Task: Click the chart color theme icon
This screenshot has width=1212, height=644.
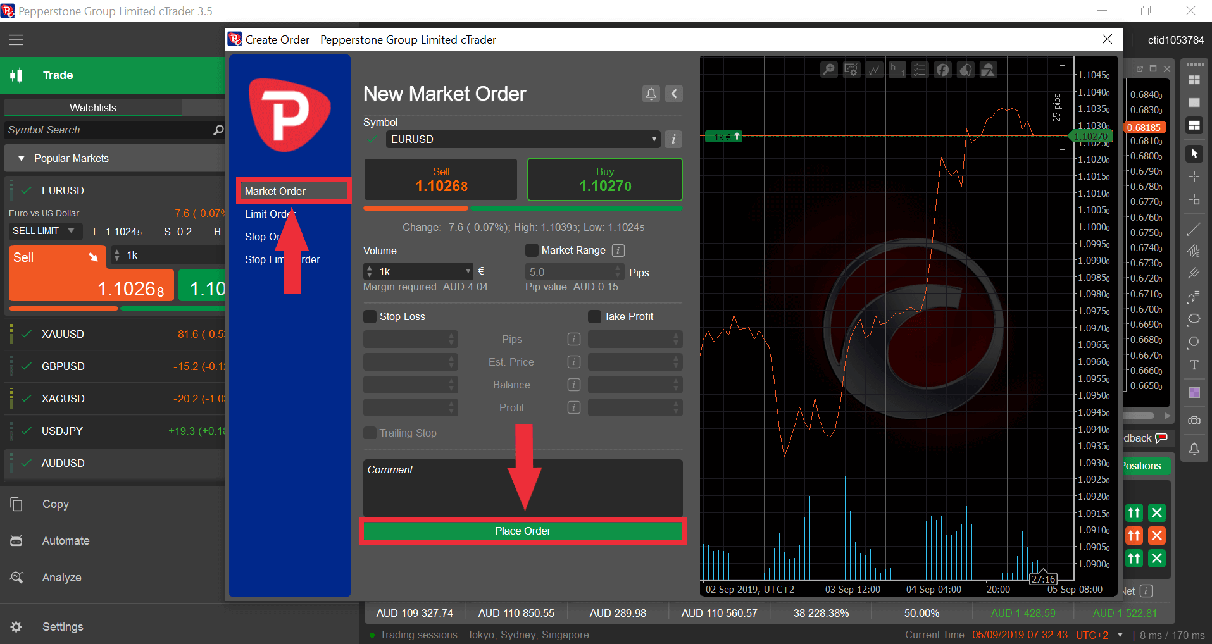Action: pyautogui.click(x=965, y=70)
